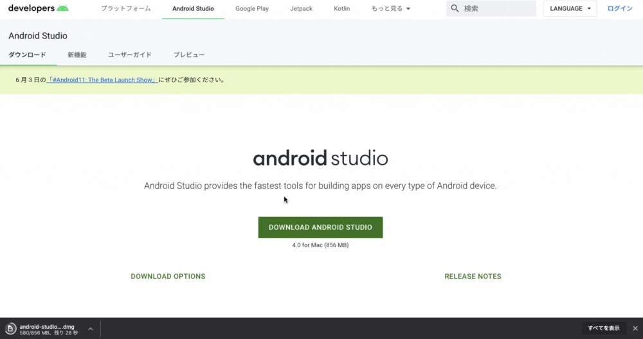Click the '4.0 for Mac (856 MB)' text
The width and height of the screenshot is (643, 339).
320,245
